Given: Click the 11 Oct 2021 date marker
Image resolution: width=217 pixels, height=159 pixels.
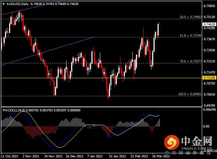Looking at the screenshot, I should [x=9, y=156].
